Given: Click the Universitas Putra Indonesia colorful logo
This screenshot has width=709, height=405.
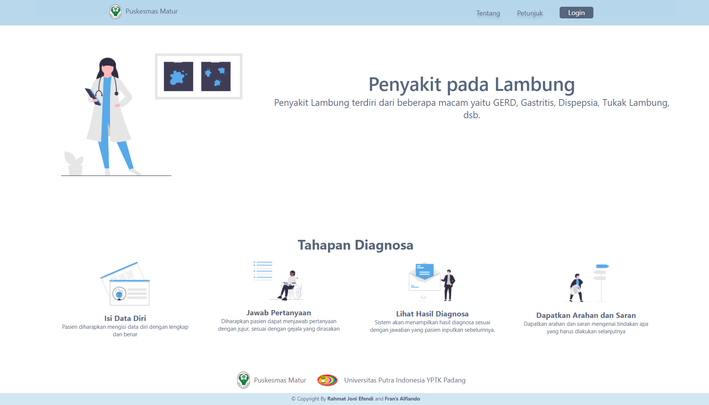Looking at the screenshot, I should pyautogui.click(x=327, y=380).
